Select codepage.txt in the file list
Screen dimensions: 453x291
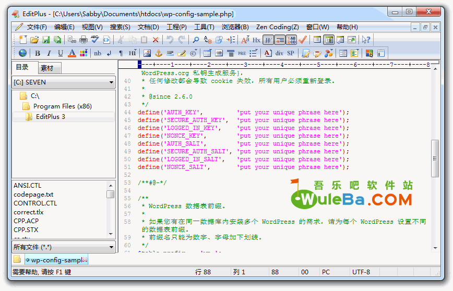33,195
